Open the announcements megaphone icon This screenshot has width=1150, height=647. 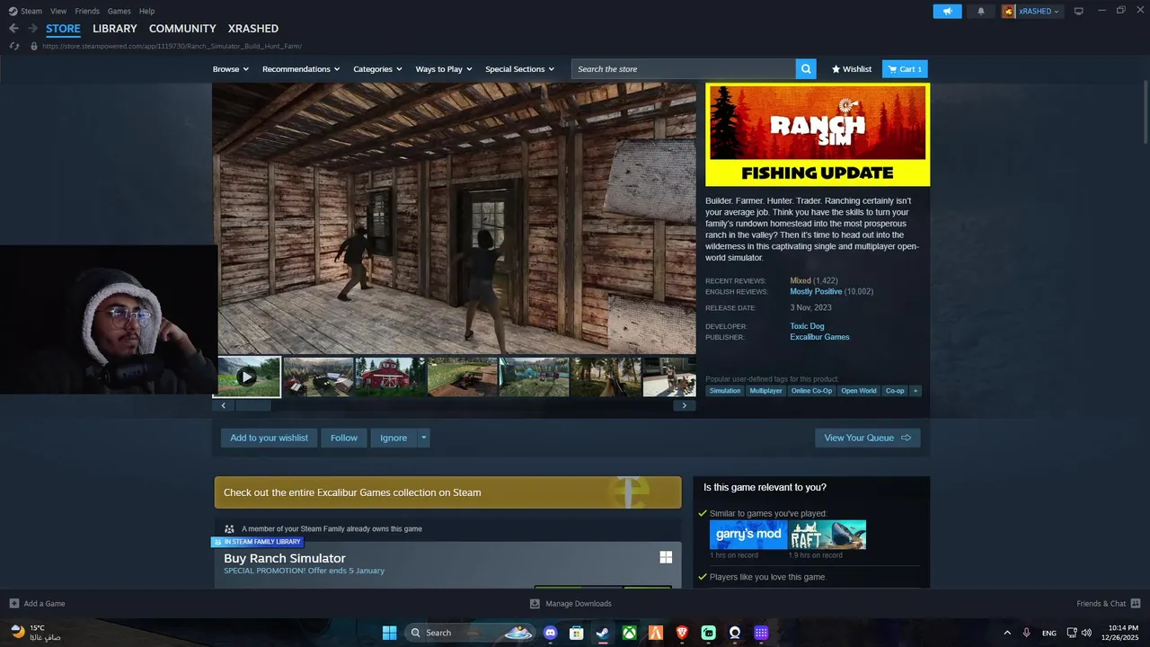[x=947, y=11]
